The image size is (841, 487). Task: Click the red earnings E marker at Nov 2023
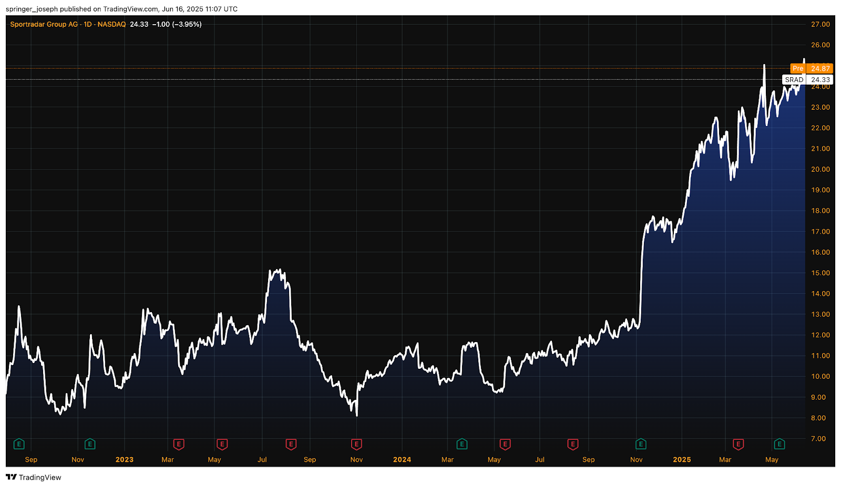point(356,444)
